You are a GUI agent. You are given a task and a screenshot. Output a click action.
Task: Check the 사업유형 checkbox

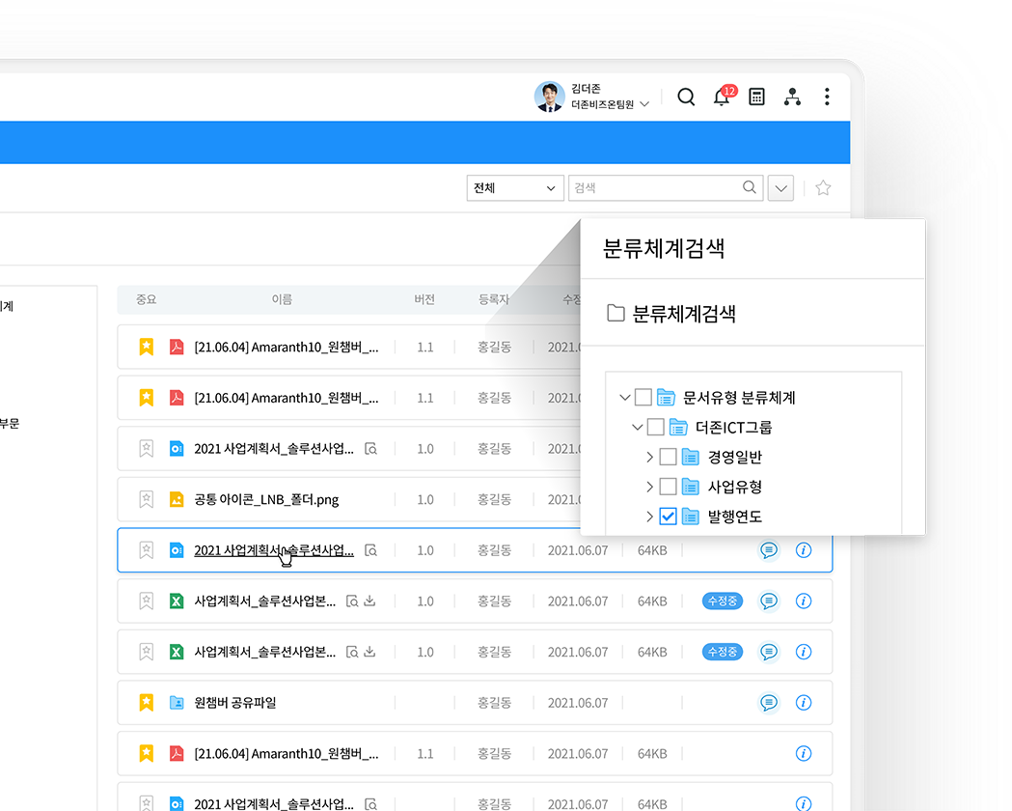click(668, 487)
